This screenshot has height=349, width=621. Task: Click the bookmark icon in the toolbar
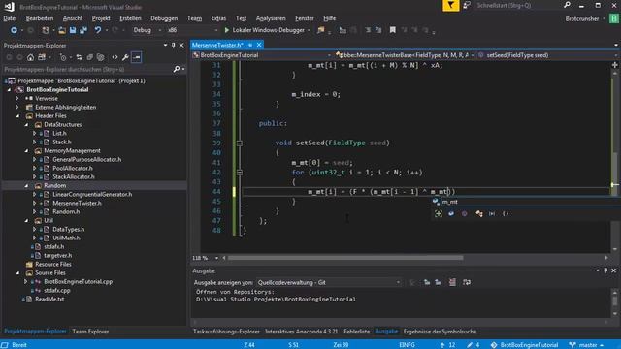tap(392, 30)
